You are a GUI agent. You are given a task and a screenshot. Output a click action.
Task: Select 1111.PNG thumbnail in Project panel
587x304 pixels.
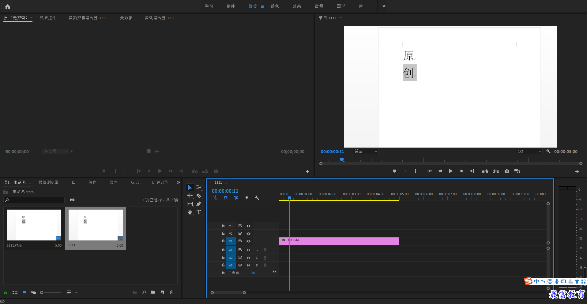pos(34,225)
